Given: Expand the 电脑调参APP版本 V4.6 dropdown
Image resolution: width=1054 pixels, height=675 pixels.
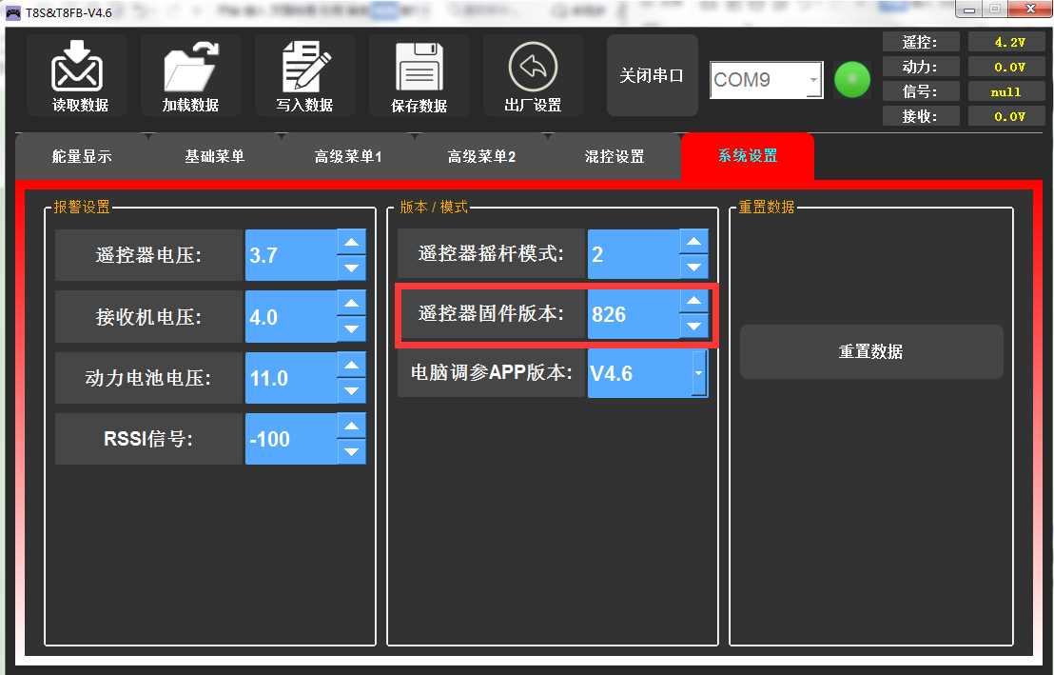Looking at the screenshot, I should point(699,373).
